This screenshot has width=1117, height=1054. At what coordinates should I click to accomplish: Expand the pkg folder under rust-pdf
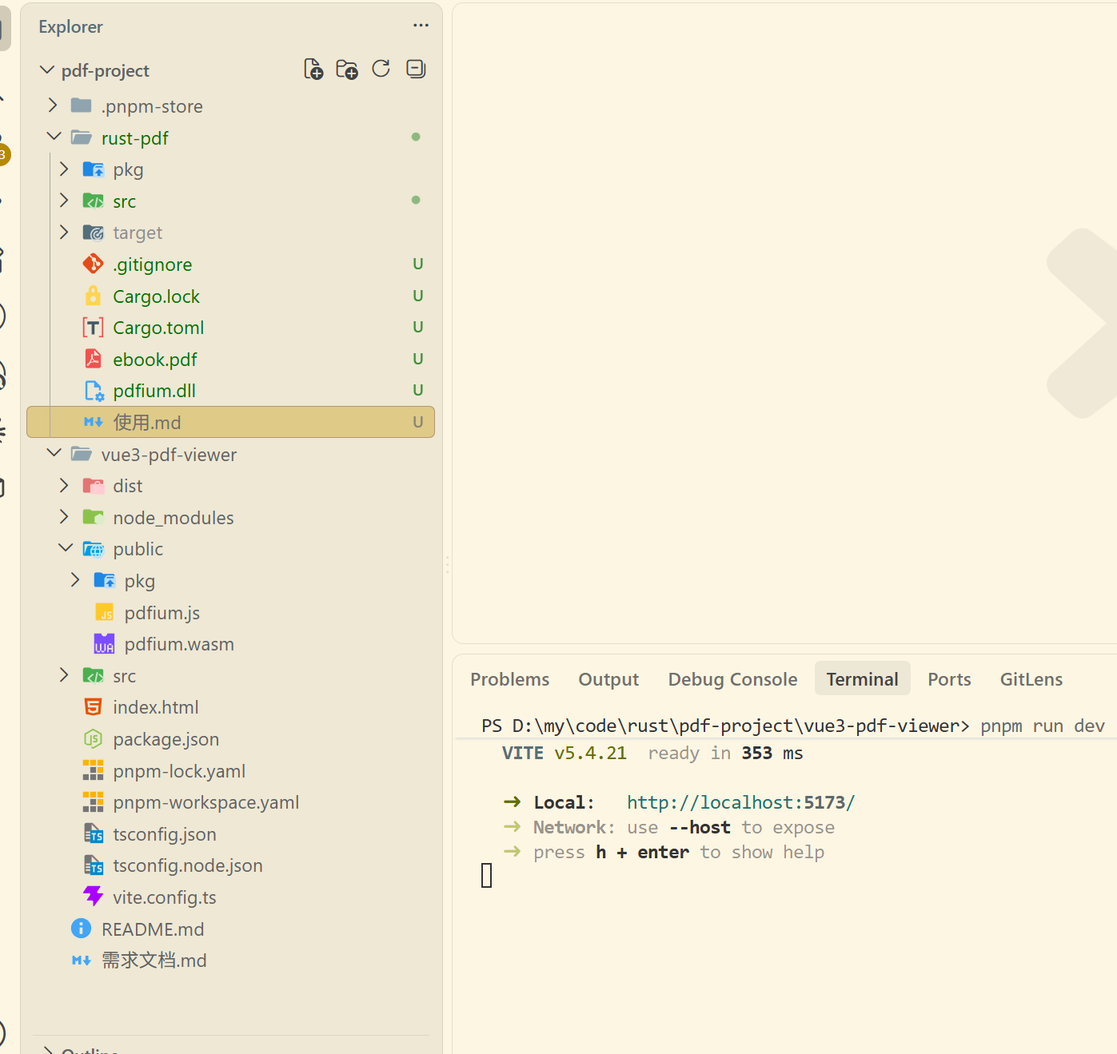click(65, 169)
